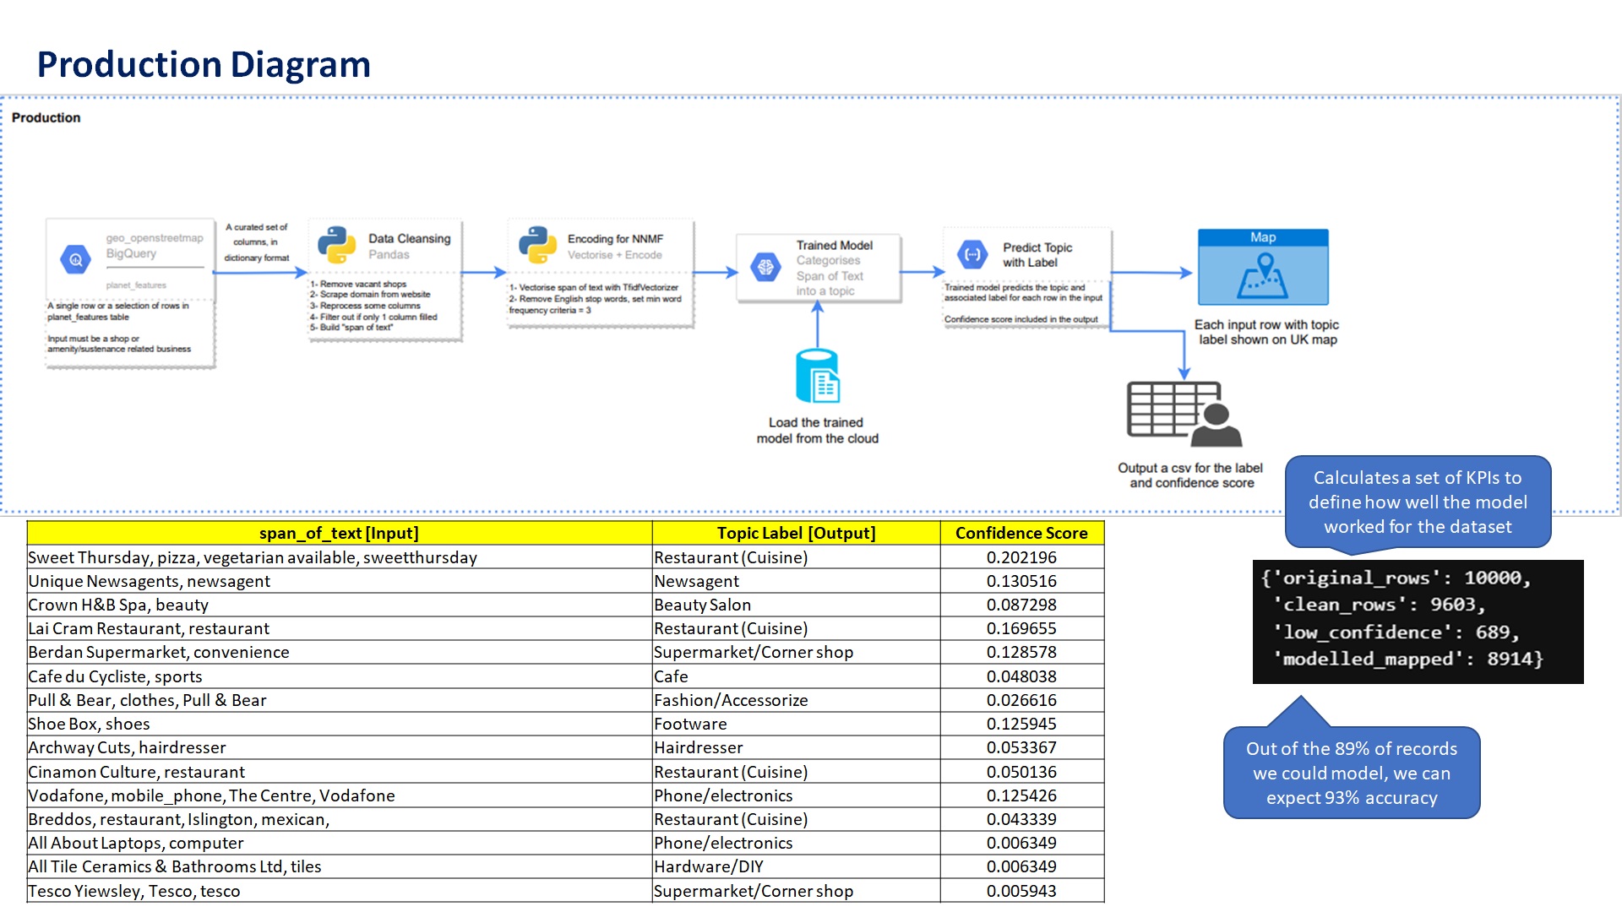The height and width of the screenshot is (912, 1622).
Task: Select the Confidence Score header cell
Action: 1021,533
